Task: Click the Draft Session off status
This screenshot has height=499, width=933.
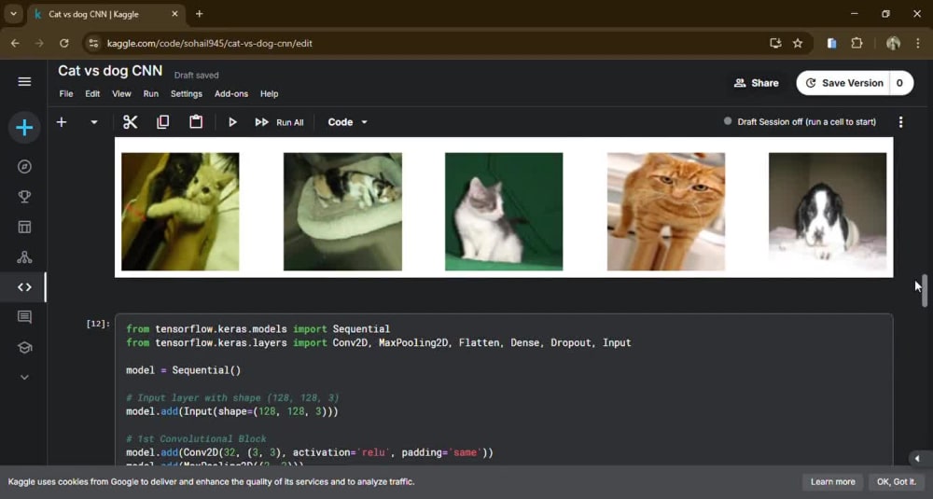Action: click(x=800, y=122)
